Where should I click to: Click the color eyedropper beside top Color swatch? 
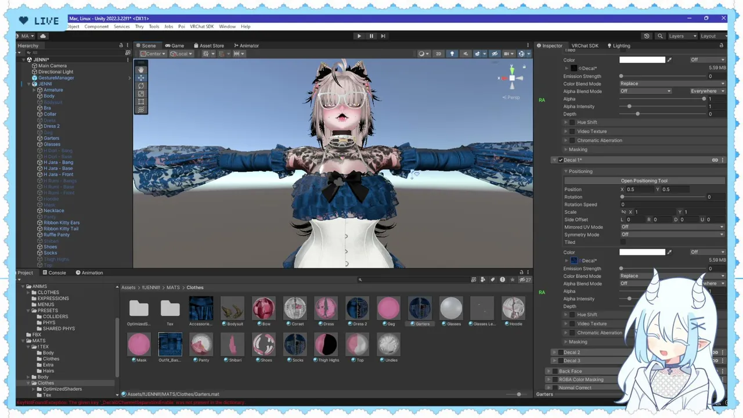coord(669,60)
